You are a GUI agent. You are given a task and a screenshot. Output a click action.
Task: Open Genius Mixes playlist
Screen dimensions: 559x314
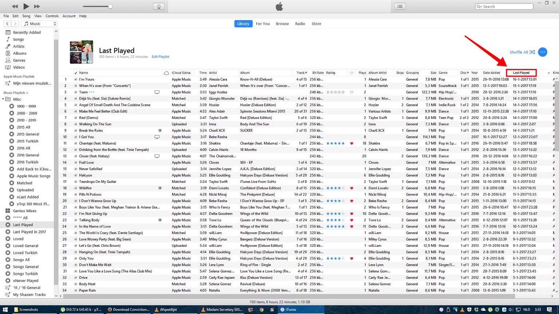point(24,211)
